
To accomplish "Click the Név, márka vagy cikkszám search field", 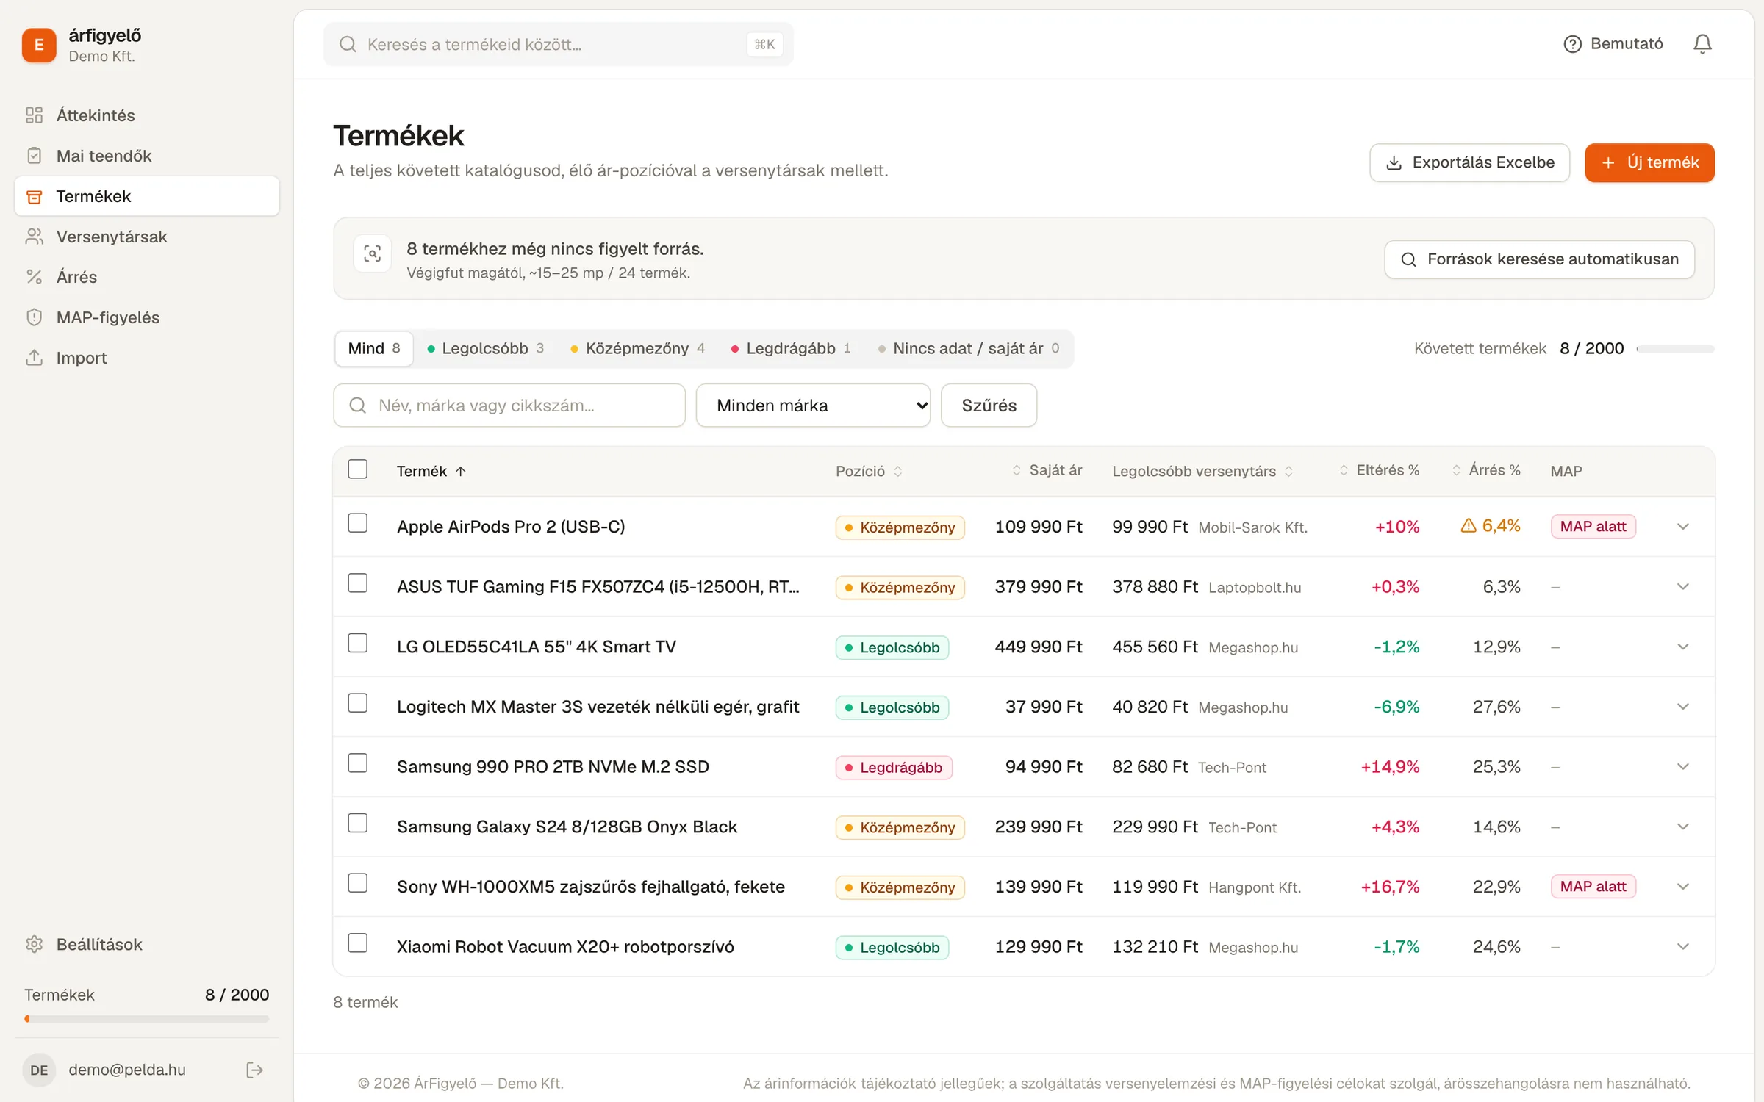I will (x=509, y=406).
